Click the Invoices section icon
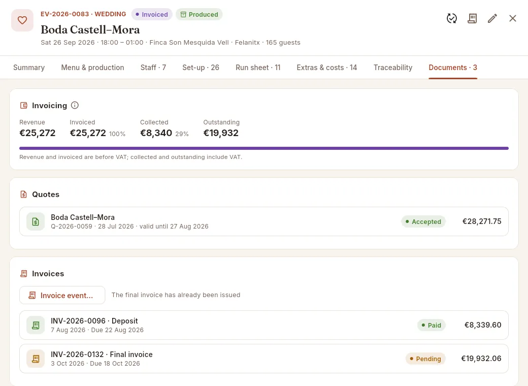 [x=23, y=273]
